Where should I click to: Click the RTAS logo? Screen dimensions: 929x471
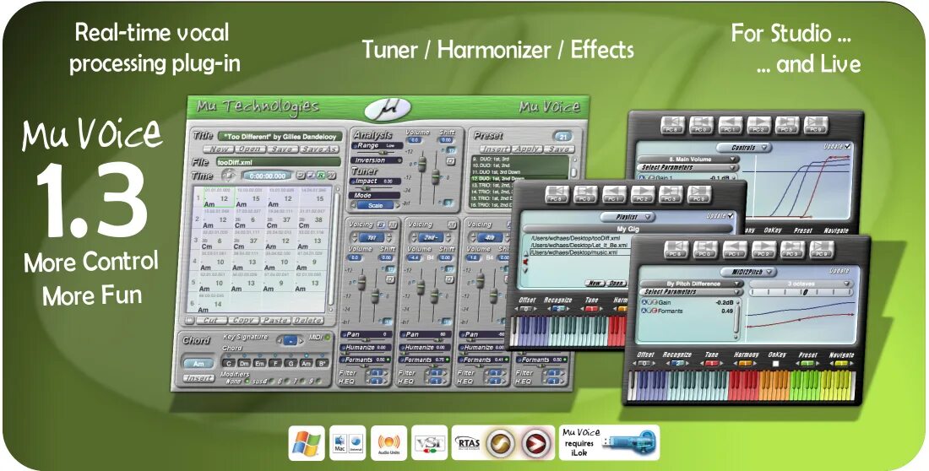coord(467,442)
